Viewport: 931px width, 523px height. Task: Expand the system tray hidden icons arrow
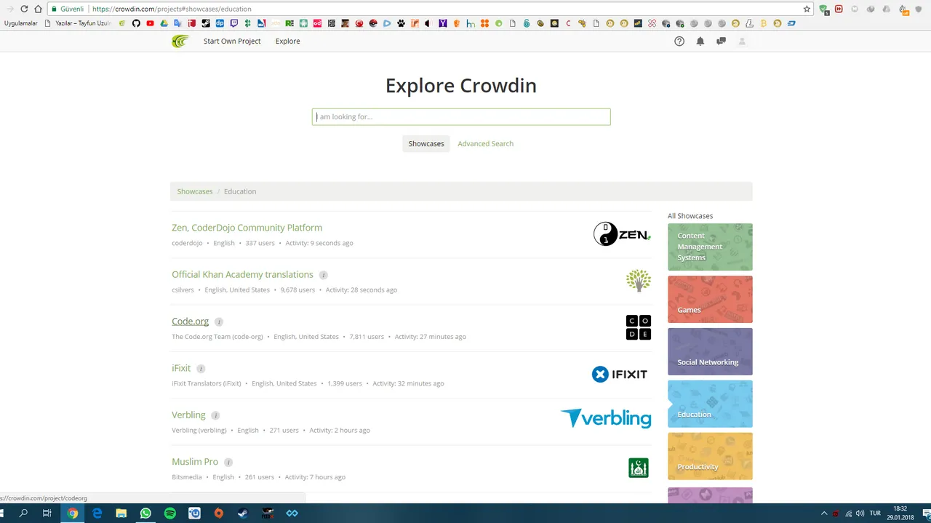tap(824, 514)
